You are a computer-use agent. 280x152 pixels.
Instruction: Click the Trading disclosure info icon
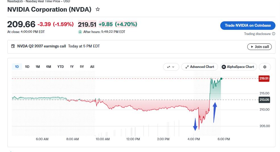(273, 34)
